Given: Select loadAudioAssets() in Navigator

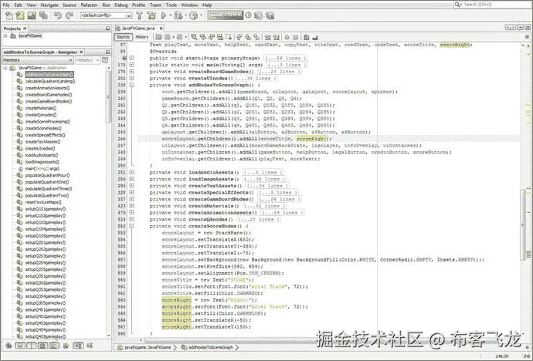Looking at the screenshot, I should [42, 155].
